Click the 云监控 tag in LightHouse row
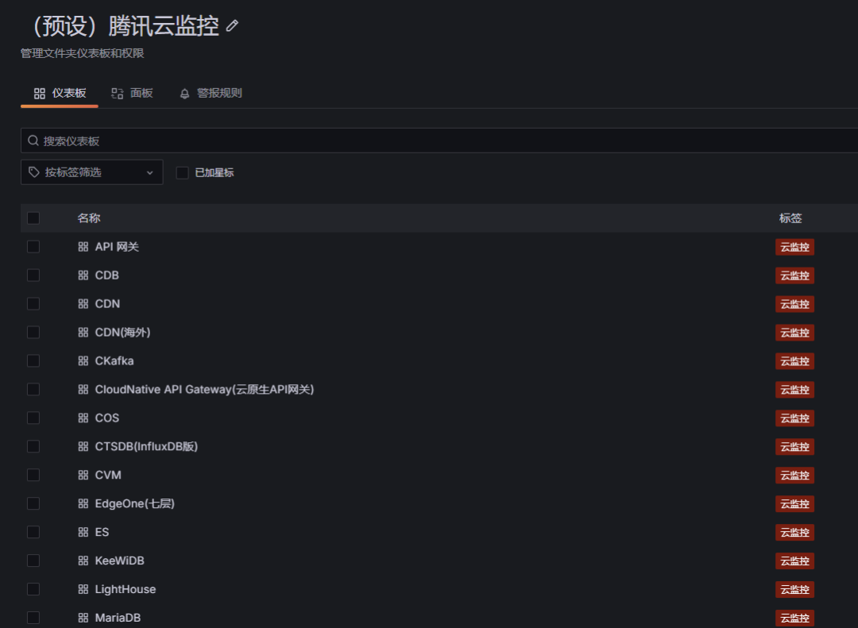The width and height of the screenshot is (858, 628). 794,589
